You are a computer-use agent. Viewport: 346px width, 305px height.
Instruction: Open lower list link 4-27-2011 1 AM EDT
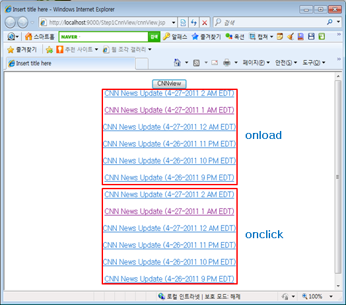click(169, 212)
